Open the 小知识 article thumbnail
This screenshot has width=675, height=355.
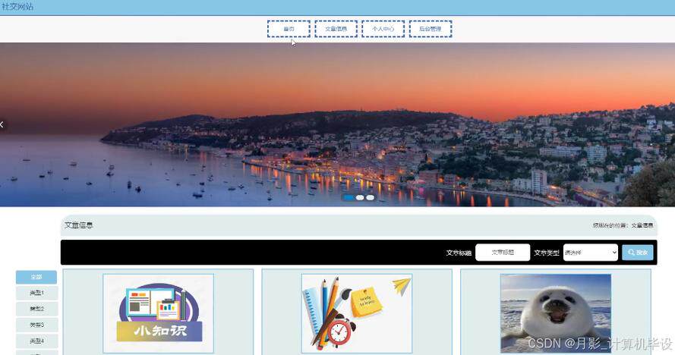point(159,313)
